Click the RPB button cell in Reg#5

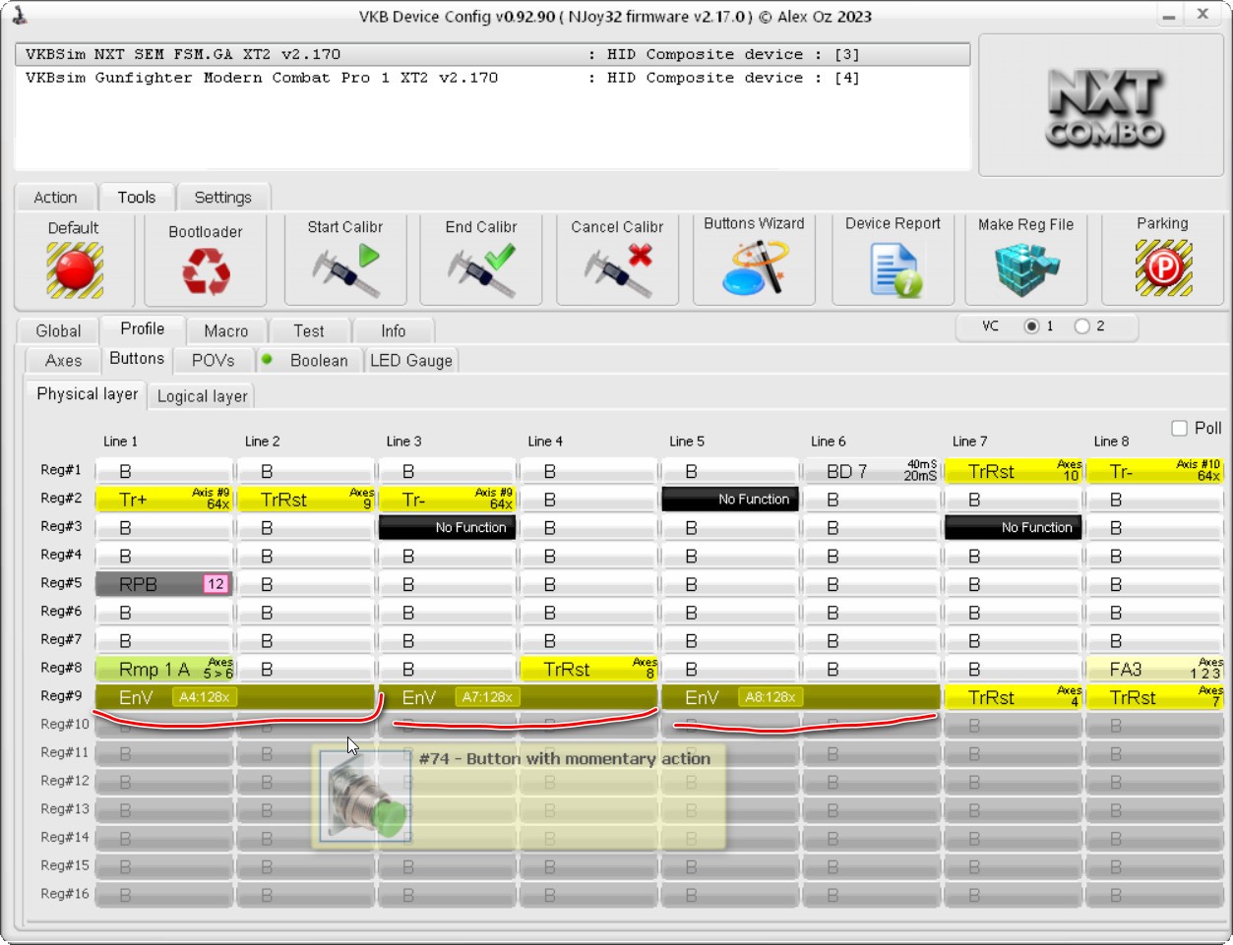pyautogui.click(x=164, y=584)
